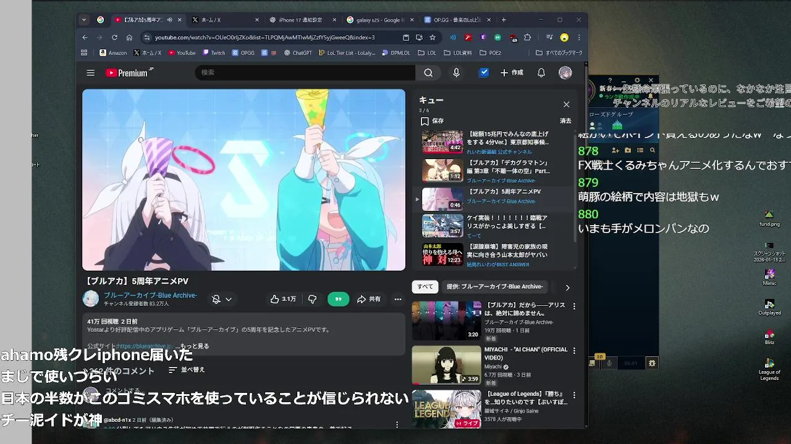Mute the YouTube tab speaker icon
The image size is (791, 444).
pyautogui.click(x=170, y=20)
